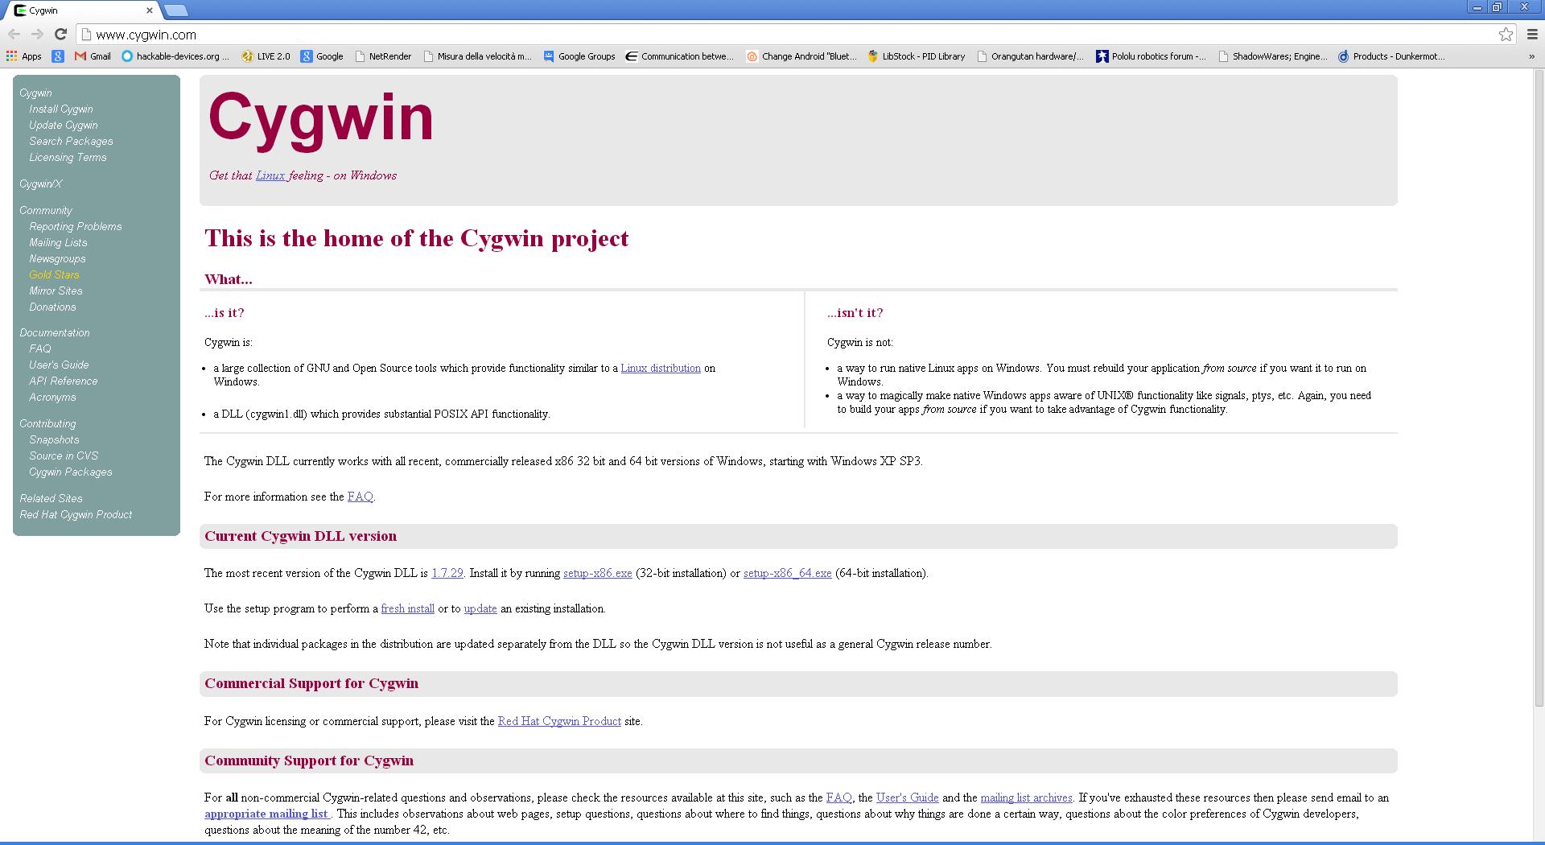Open the Red Hat Cygwin Product link
The width and height of the screenshot is (1545, 845).
pos(559,722)
